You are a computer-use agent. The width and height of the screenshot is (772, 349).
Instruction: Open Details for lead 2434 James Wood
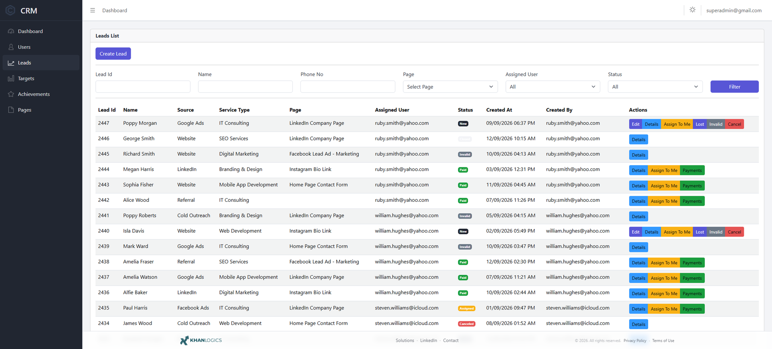[x=639, y=325]
